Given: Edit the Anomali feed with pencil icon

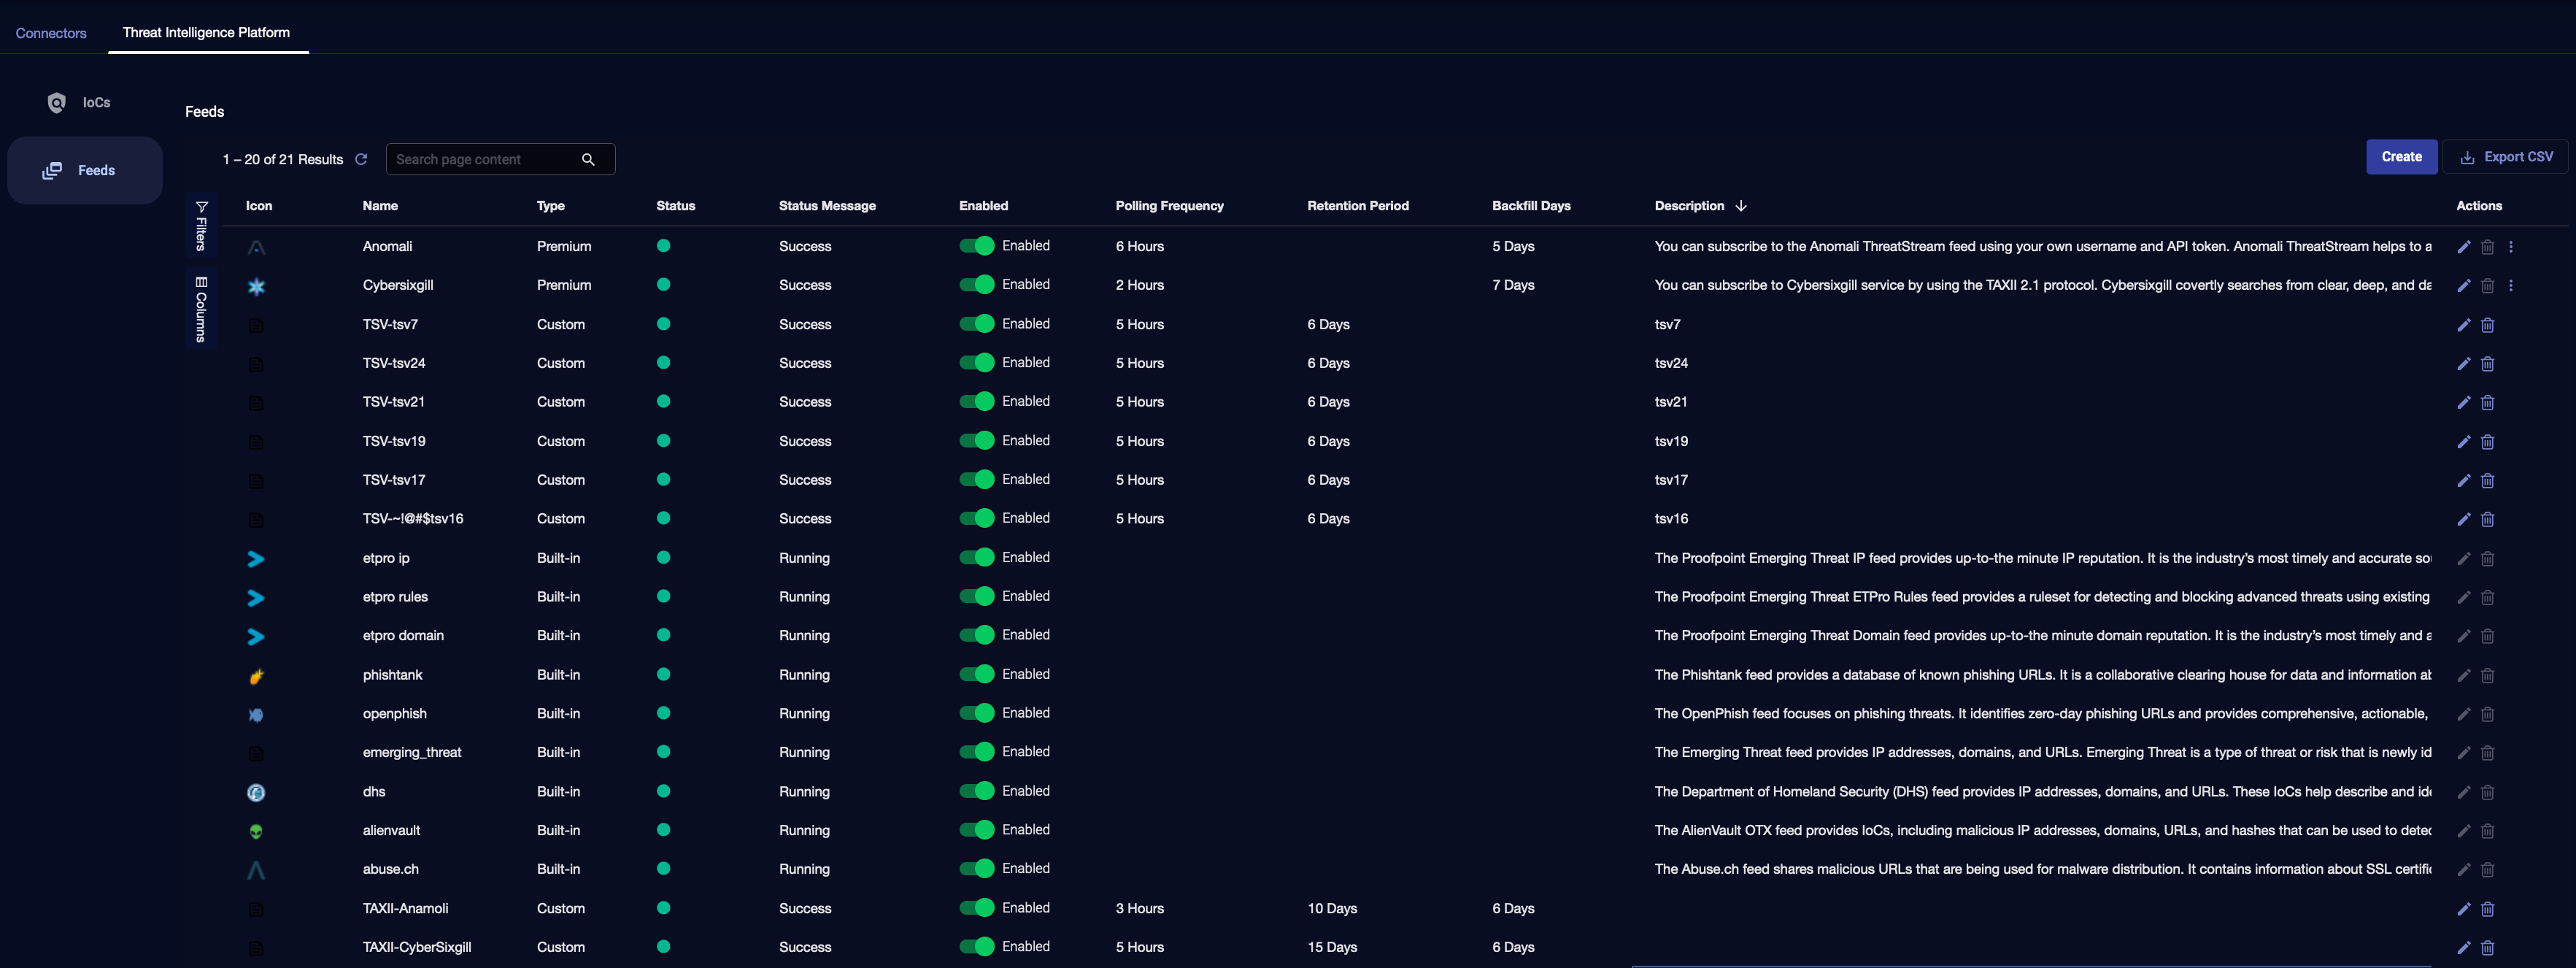Looking at the screenshot, I should pyautogui.click(x=2463, y=247).
